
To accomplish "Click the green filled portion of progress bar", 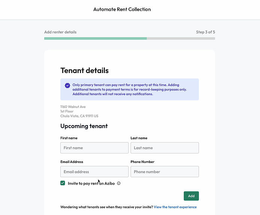I will coord(95,39).
